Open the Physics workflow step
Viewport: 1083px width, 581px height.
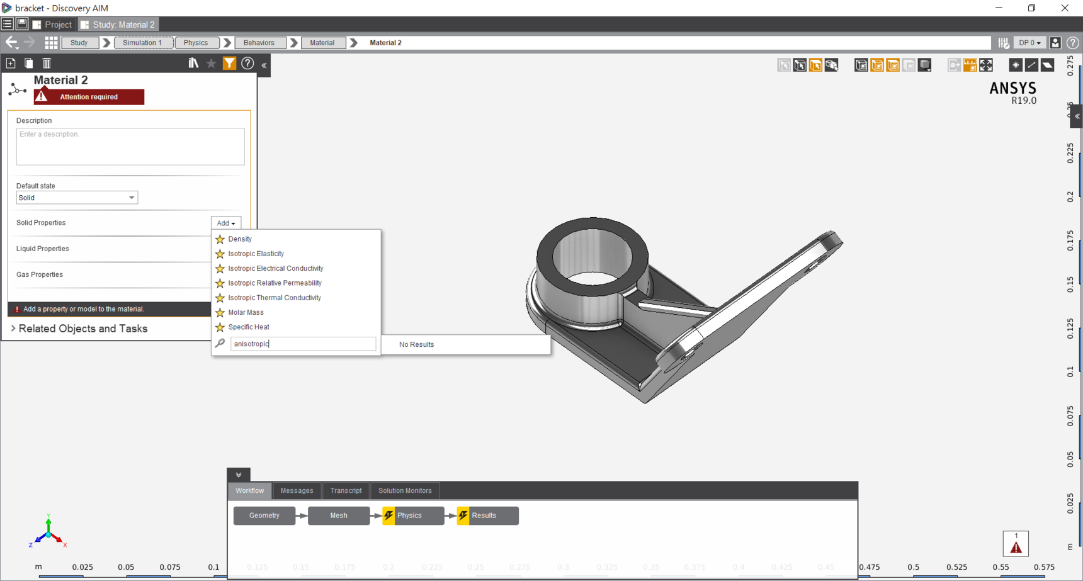[x=413, y=516]
